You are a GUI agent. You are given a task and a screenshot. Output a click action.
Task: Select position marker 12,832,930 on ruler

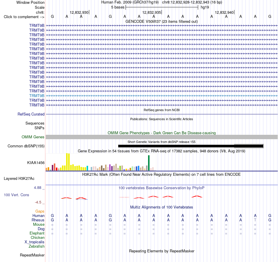coord(79,12)
